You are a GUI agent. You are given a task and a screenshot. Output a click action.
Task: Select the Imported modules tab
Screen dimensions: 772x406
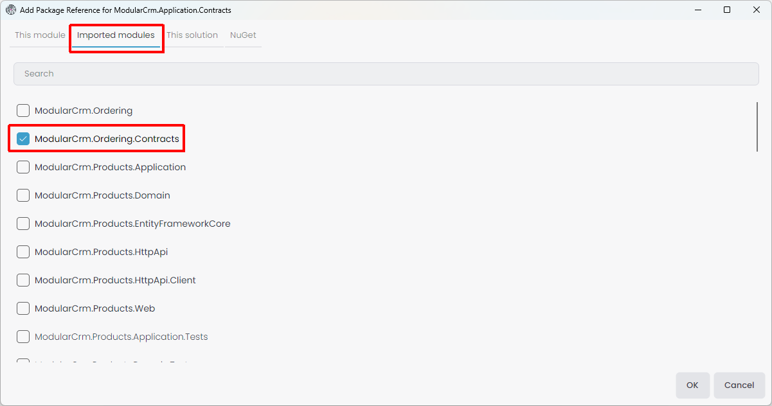pyautogui.click(x=116, y=35)
